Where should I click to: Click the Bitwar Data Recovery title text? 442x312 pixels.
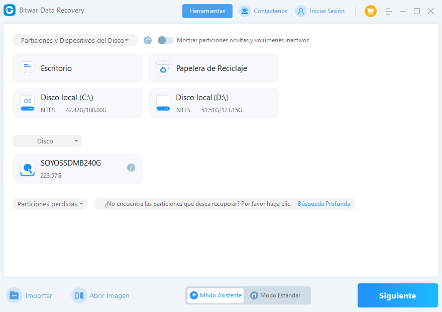(x=52, y=11)
